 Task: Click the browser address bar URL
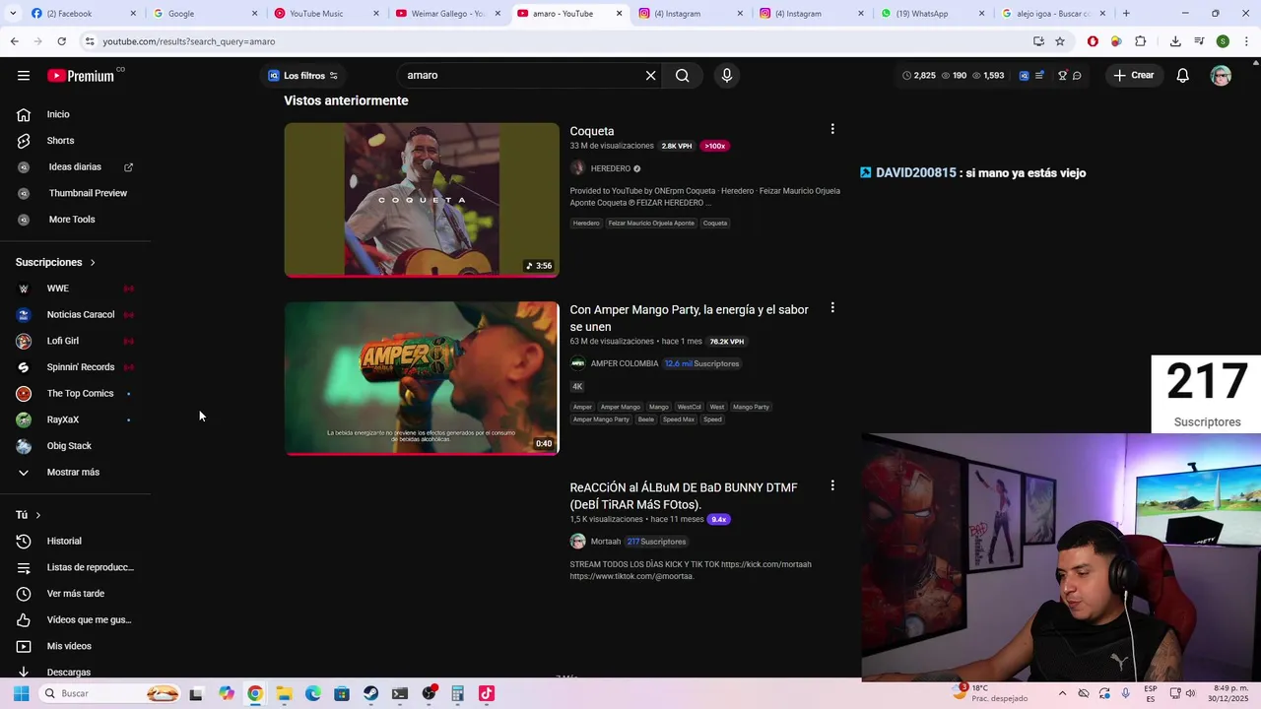coord(188,41)
